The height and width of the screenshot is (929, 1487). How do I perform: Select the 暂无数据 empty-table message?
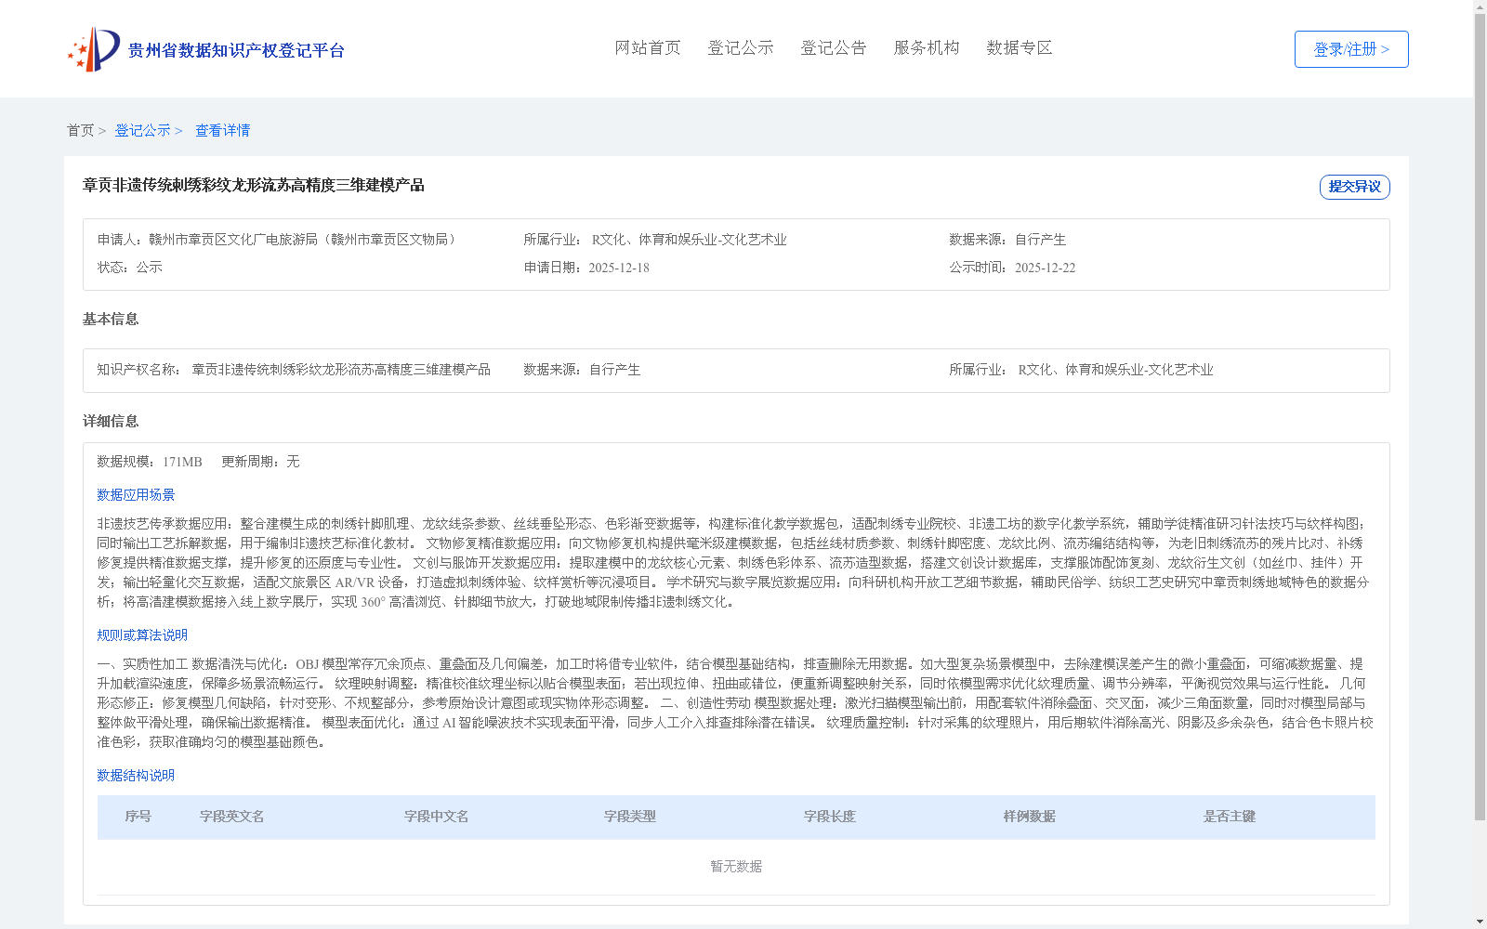(x=736, y=867)
